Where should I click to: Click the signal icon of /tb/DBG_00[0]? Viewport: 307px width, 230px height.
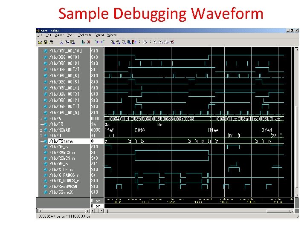[x=46, y=112]
